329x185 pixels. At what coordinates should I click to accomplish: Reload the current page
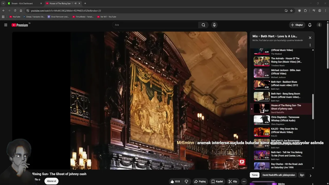[x=15, y=11]
